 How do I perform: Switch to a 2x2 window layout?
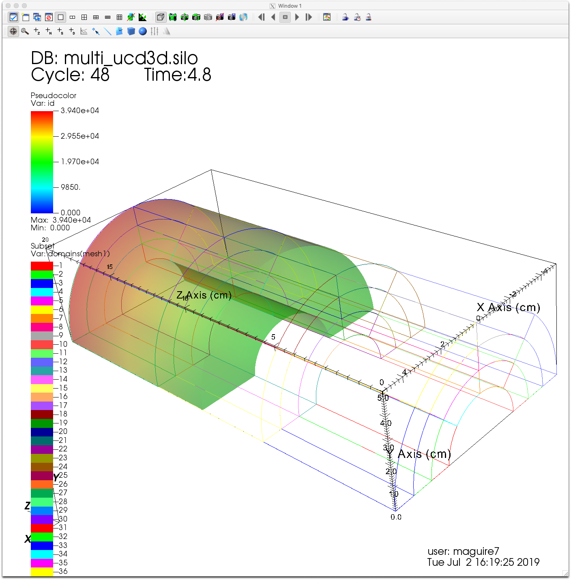coord(84,17)
